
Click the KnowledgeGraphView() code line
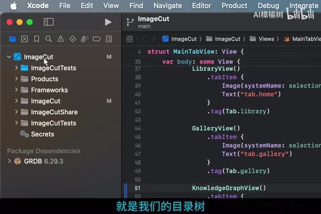[229, 188]
